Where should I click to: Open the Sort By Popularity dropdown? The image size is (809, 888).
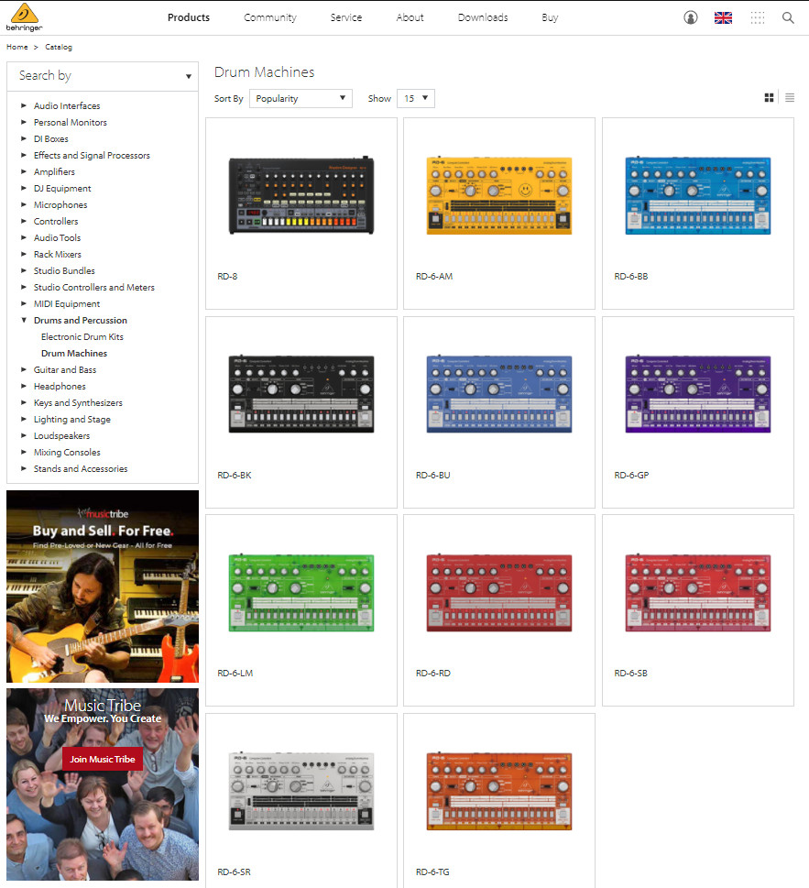pos(301,98)
